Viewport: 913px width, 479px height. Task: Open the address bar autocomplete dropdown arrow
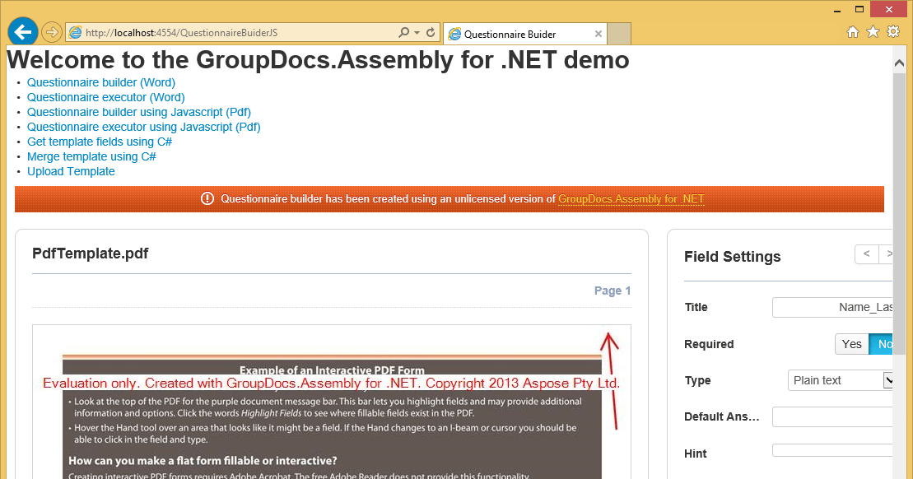(418, 31)
